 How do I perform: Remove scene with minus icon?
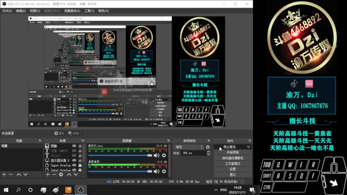[x=10, y=175]
